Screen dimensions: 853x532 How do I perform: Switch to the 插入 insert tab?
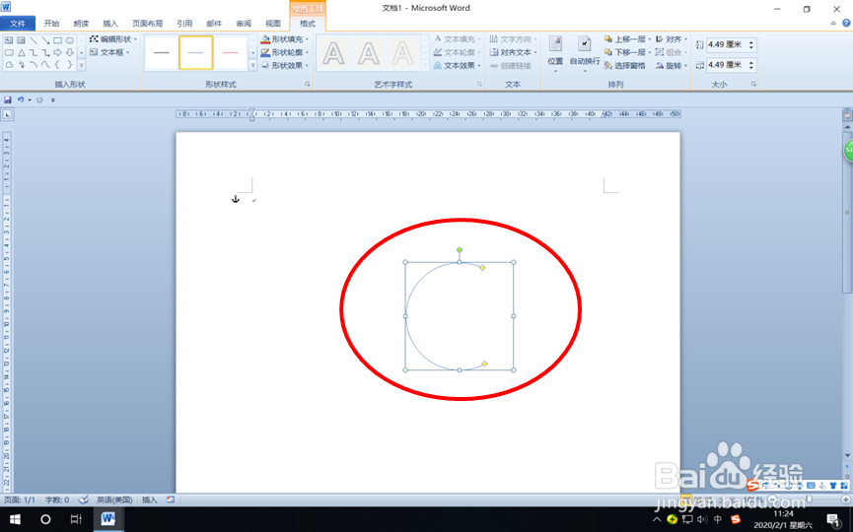tap(110, 24)
